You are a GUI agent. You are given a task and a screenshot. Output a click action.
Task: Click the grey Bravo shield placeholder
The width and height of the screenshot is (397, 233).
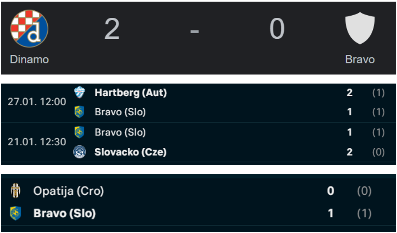pos(360,28)
